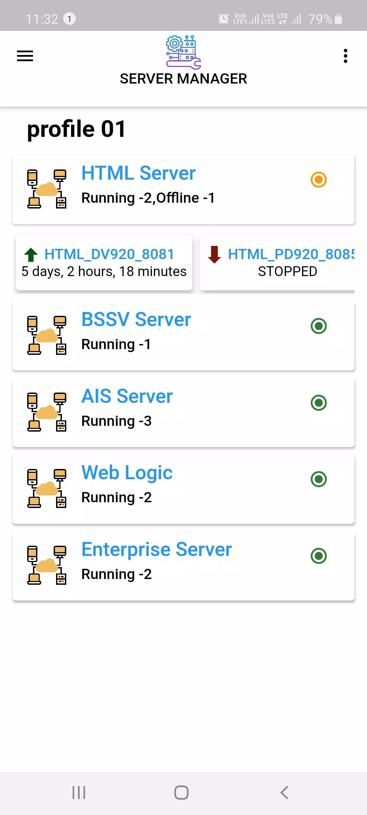Screen dimensions: 367x815
Task: Tap the Server Manager logo icon
Action: pos(183,52)
